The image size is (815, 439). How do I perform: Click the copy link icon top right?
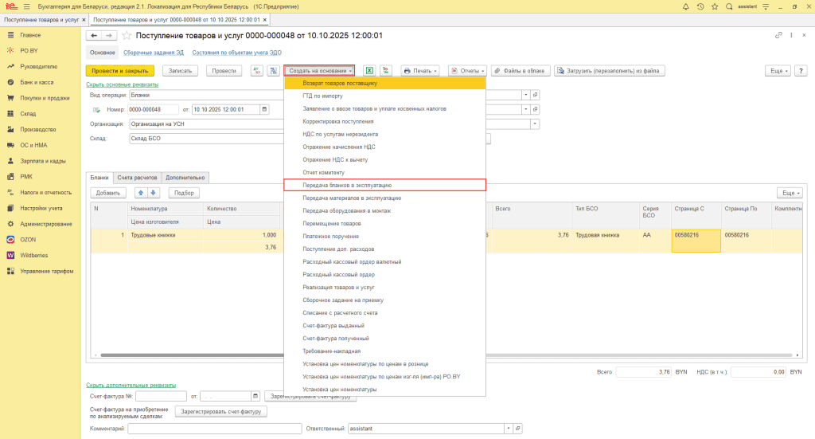(x=778, y=36)
